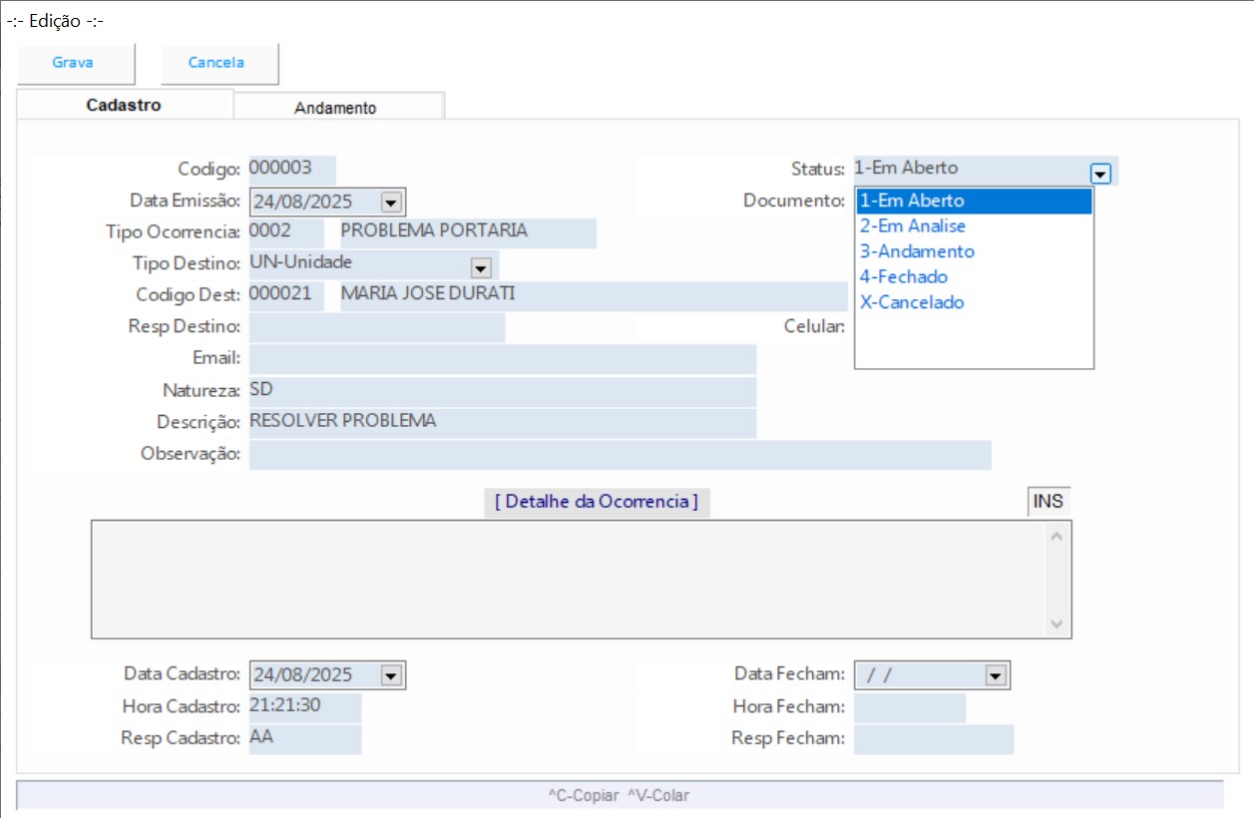Viewport: 1254px width, 818px height.
Task: Collapse the Status dropdown arrow
Action: coord(1100,174)
